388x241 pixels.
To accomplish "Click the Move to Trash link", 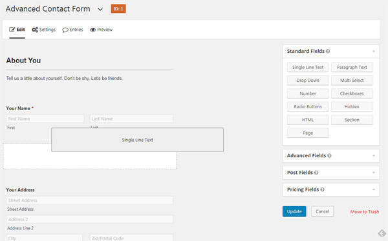I will pos(365,211).
